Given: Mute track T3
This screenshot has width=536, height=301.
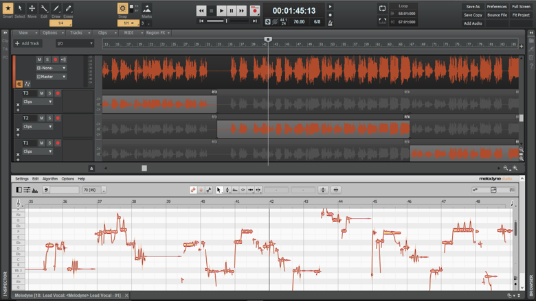Looking at the screenshot, I should pyautogui.click(x=41, y=93).
